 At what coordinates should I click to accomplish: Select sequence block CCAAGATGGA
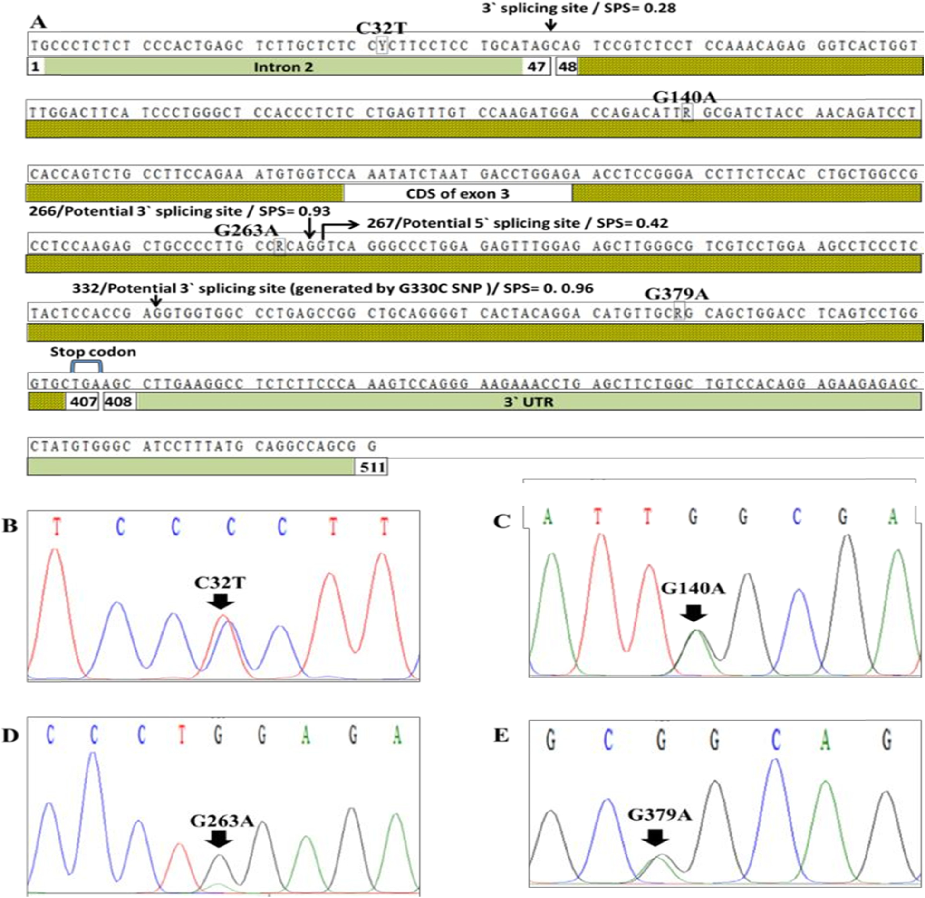click(529, 113)
